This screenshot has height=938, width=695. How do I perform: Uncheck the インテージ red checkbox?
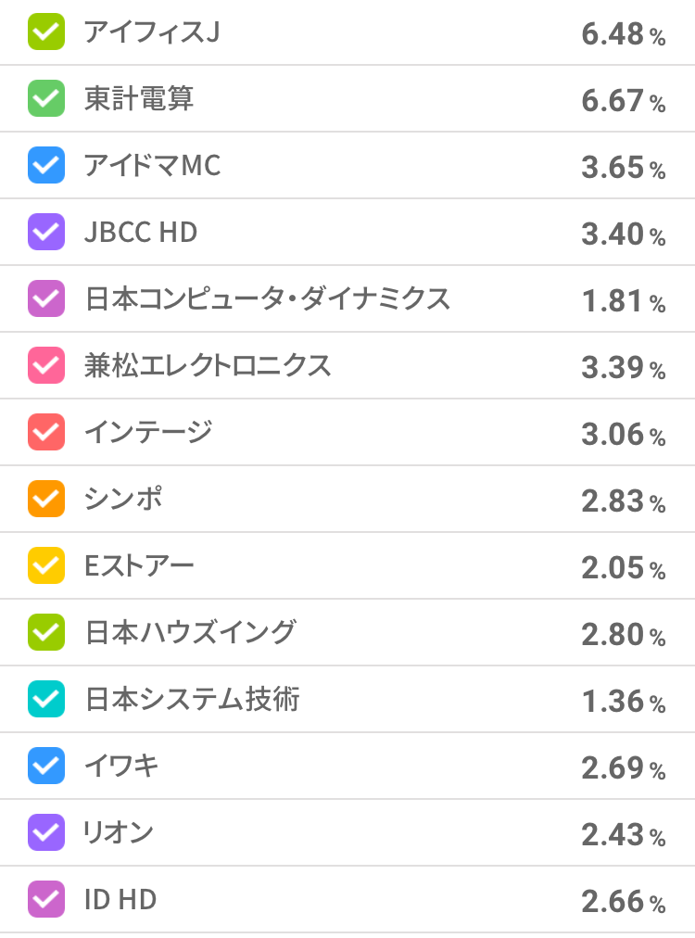(46, 432)
